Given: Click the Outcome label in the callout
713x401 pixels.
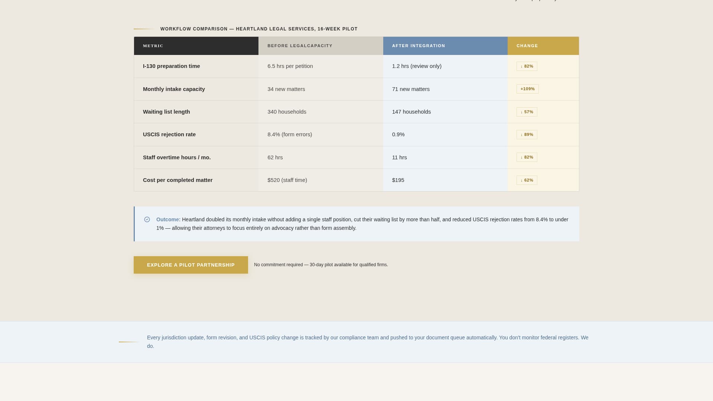Looking at the screenshot, I should 168,219.
